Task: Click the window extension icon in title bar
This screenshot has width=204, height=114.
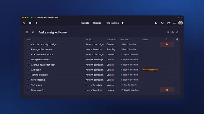Action: point(178,17)
